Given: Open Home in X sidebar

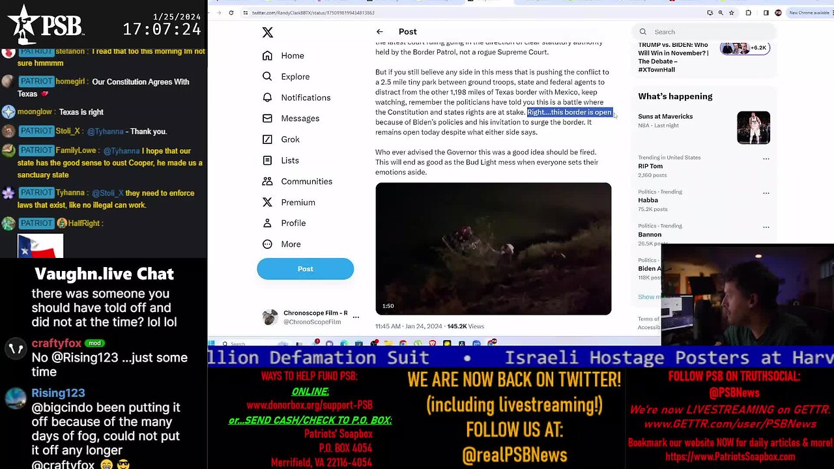Looking at the screenshot, I should click(283, 56).
